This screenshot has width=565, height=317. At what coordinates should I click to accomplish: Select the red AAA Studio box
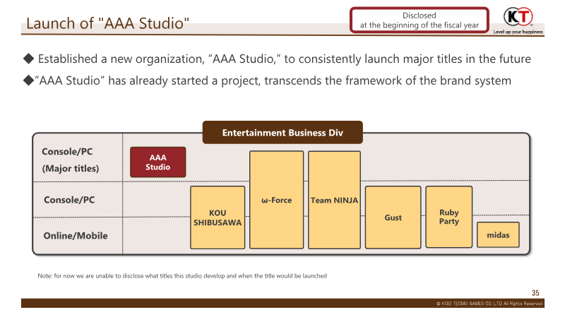157,162
